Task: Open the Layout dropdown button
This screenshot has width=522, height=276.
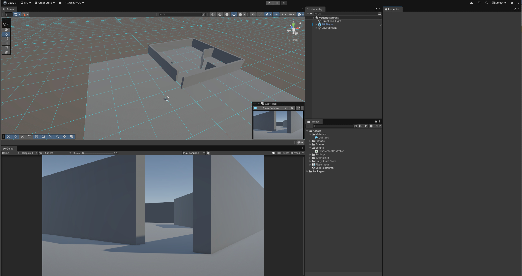Action: pyautogui.click(x=499, y=3)
